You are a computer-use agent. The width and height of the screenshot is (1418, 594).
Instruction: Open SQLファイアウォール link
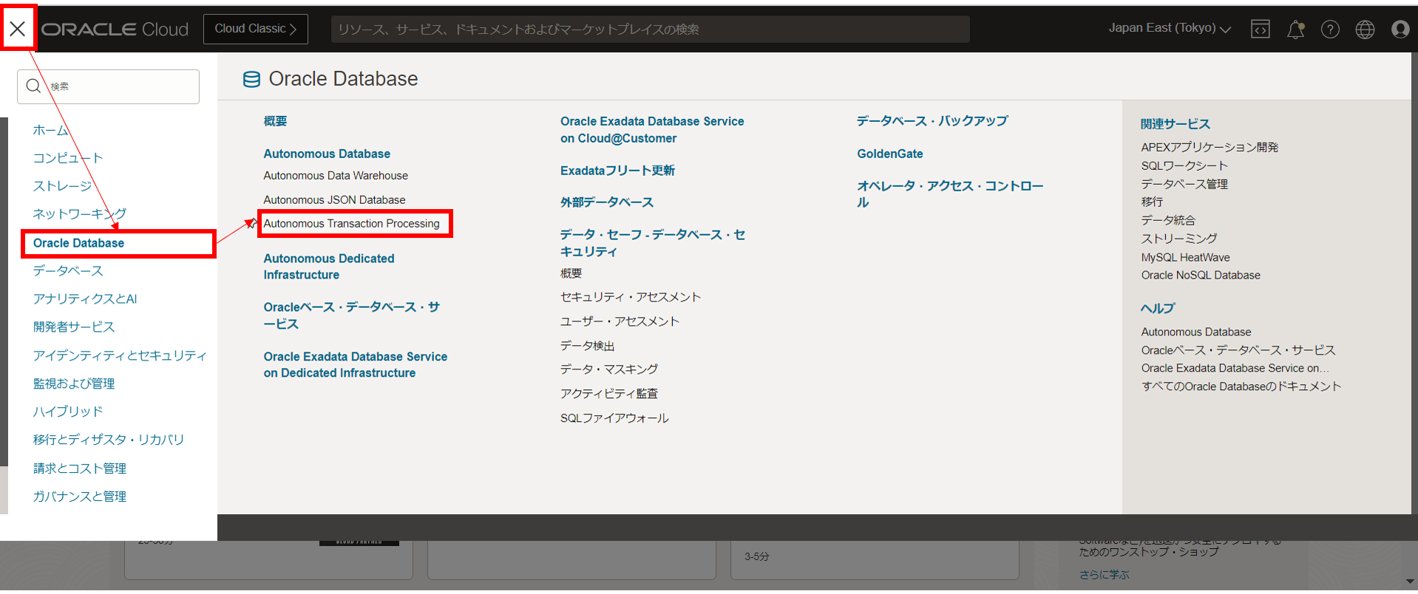point(614,418)
